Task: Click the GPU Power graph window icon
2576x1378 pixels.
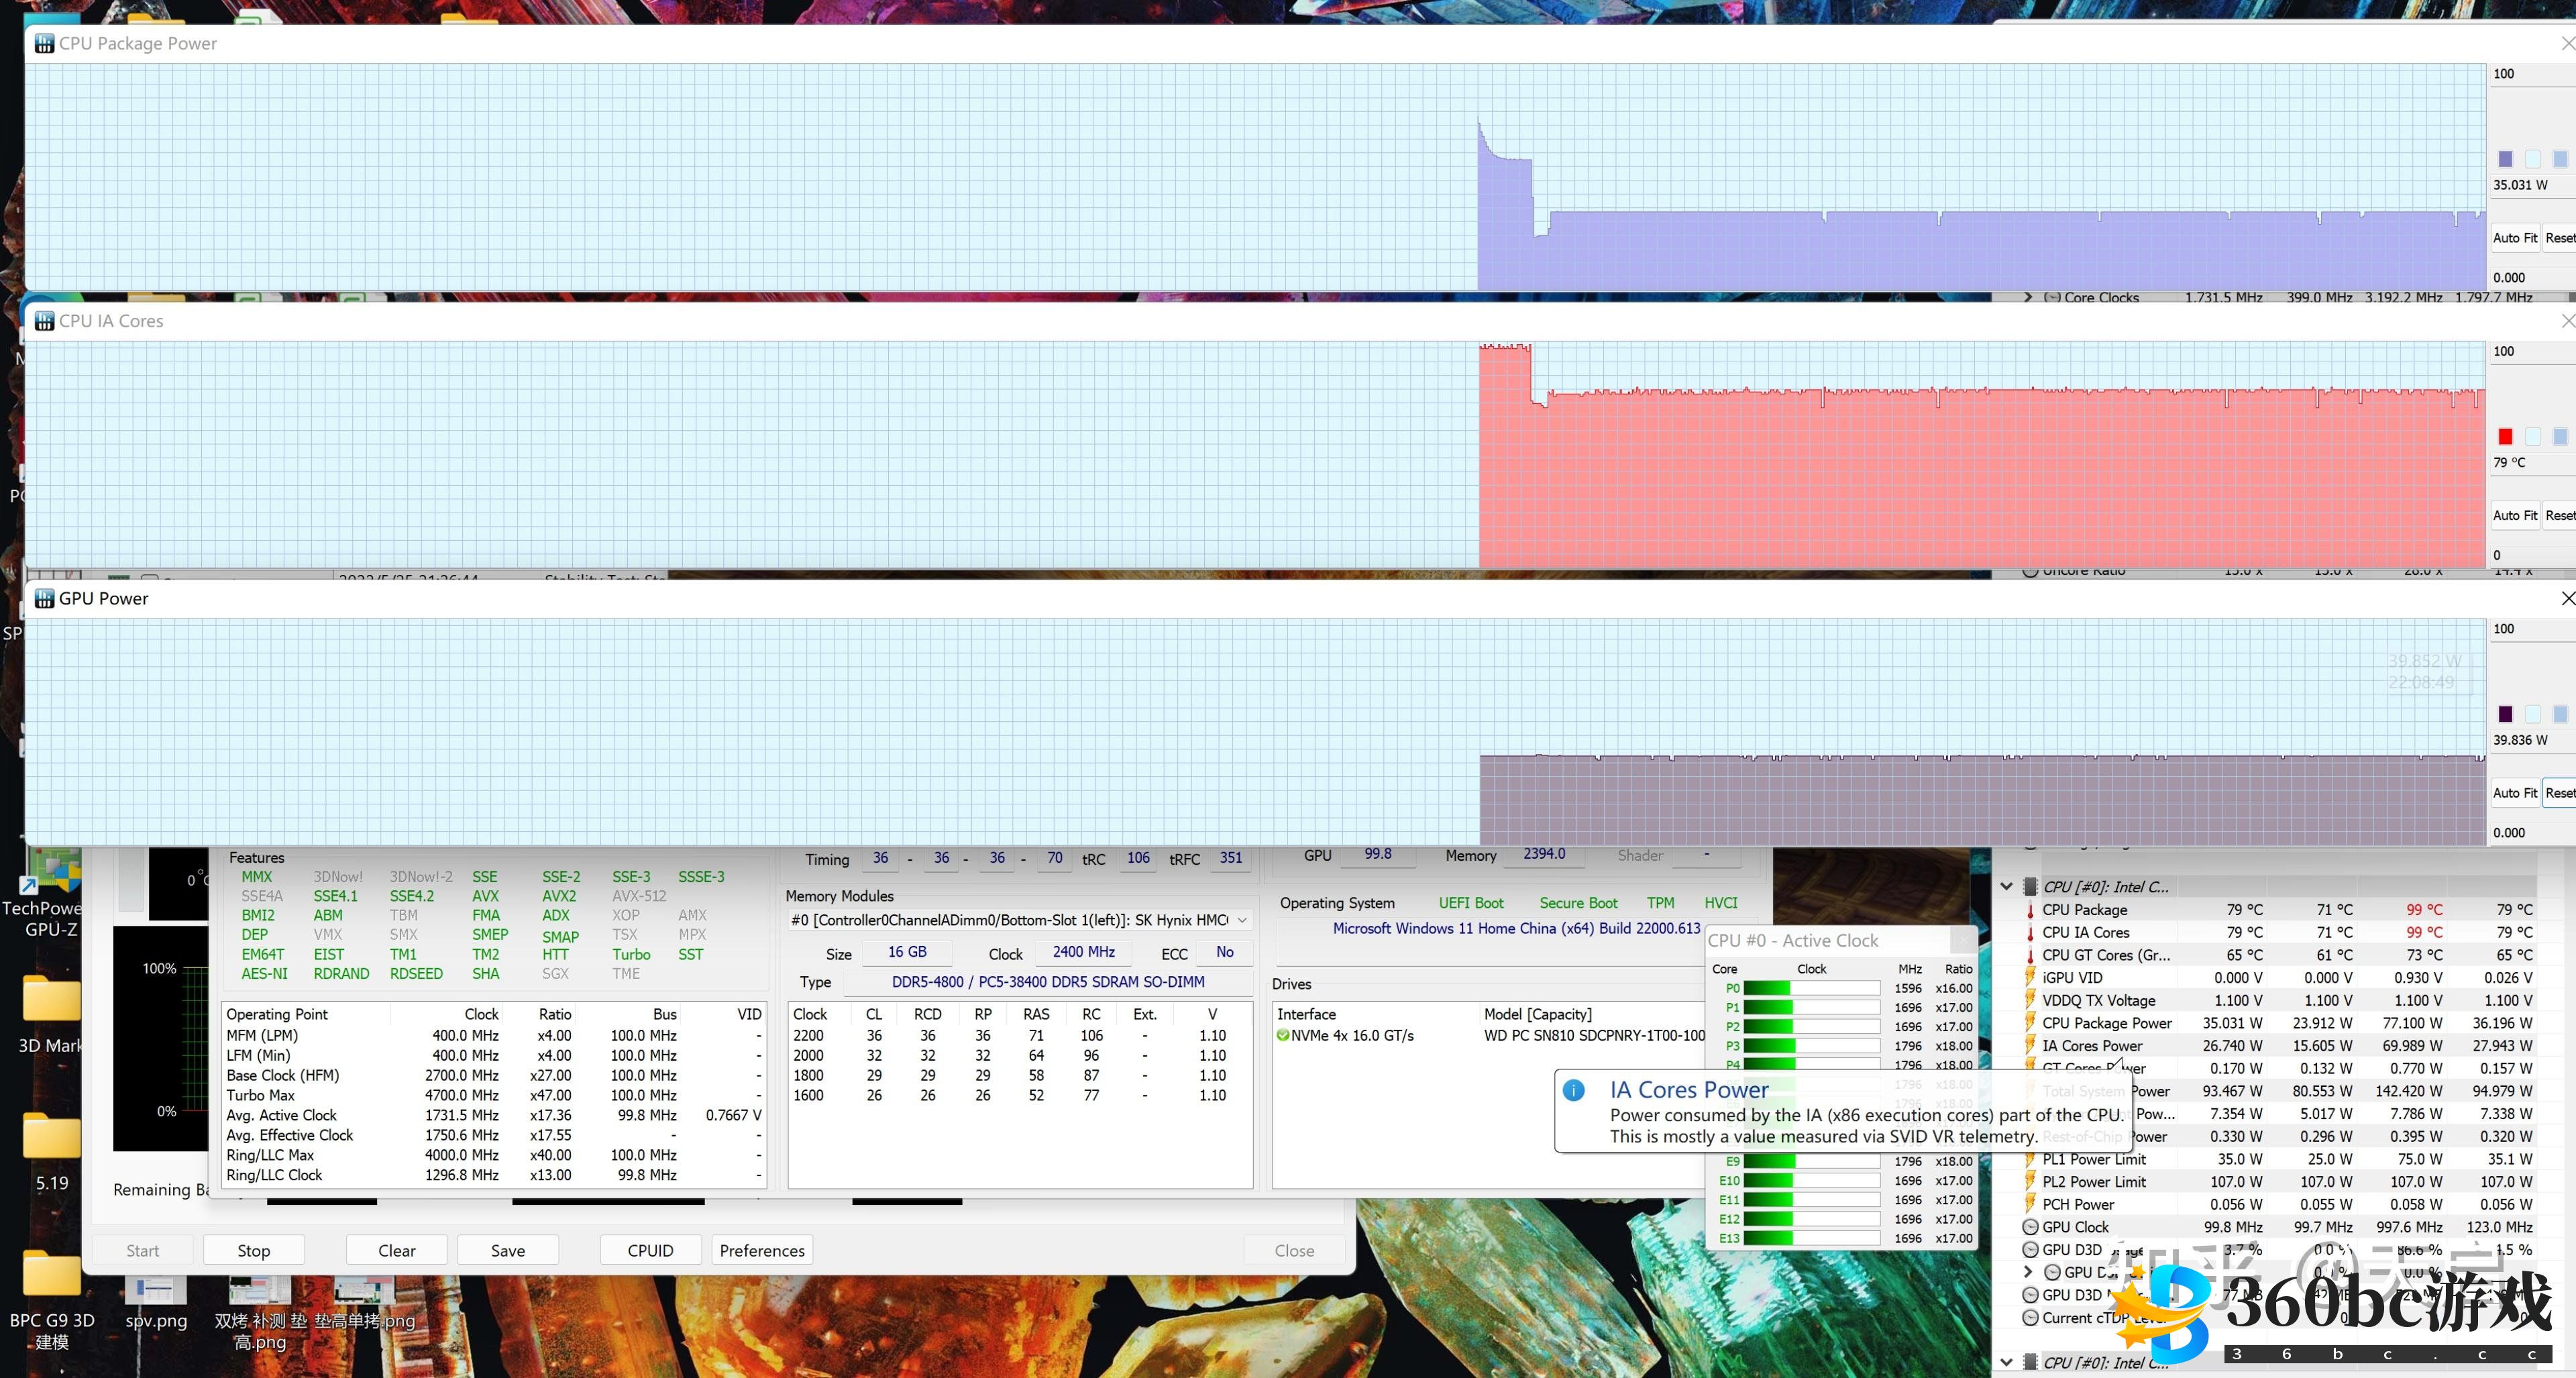Action: 44,598
